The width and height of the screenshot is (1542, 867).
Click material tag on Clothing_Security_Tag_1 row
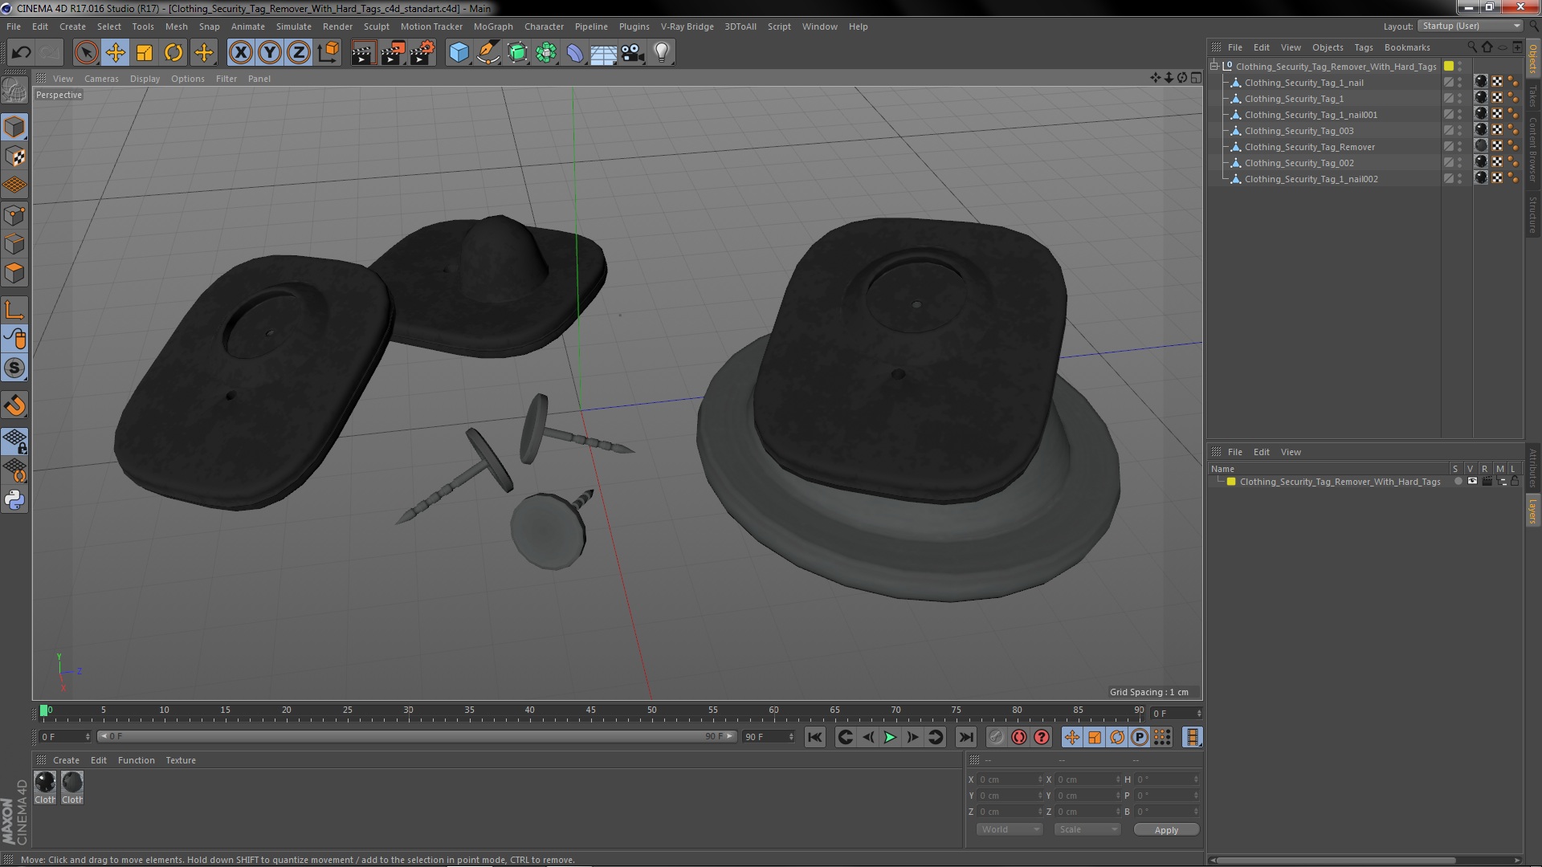pos(1481,99)
